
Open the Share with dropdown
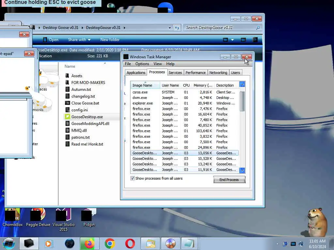click(79, 40)
